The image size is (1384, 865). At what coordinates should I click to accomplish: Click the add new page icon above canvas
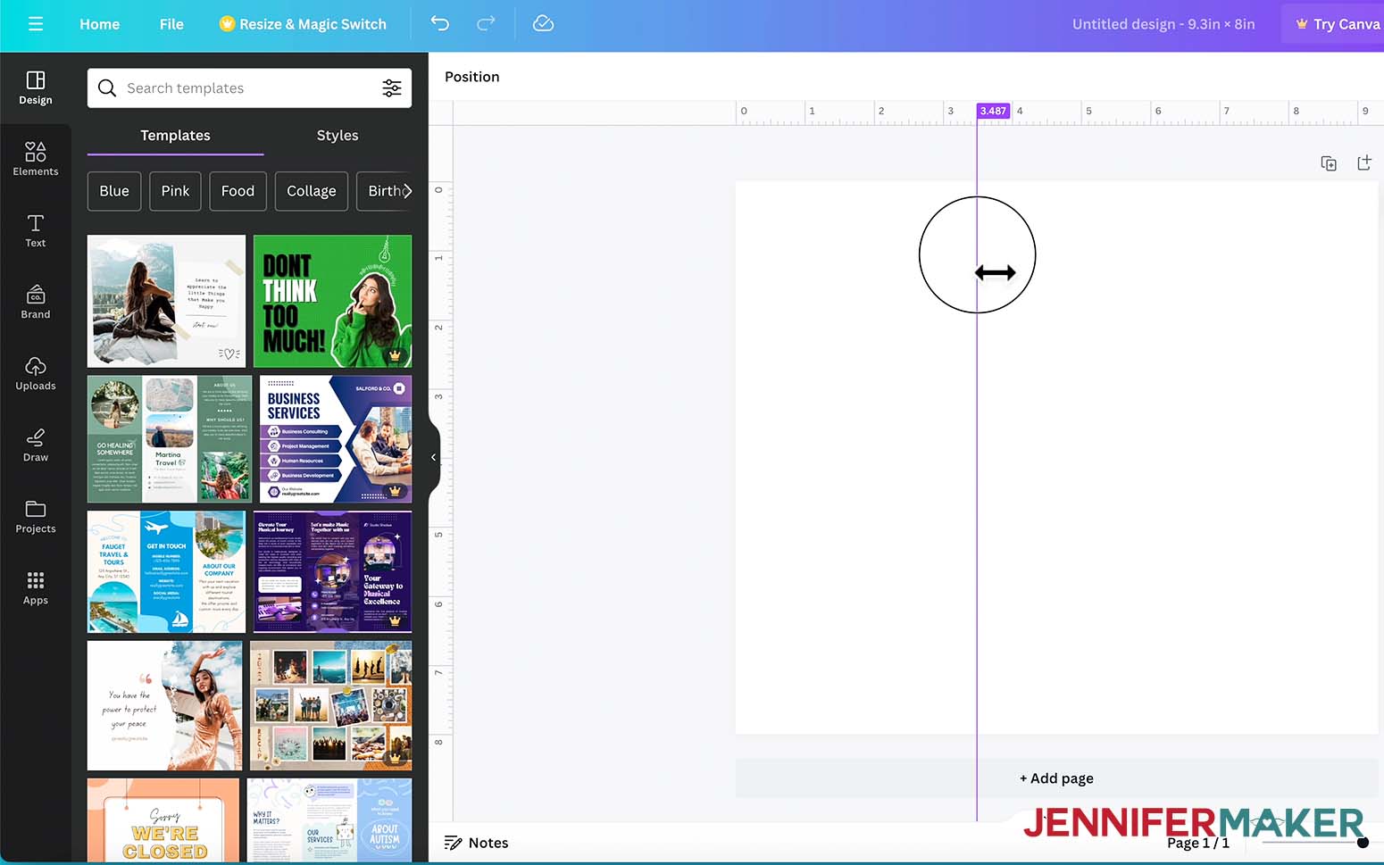1363,162
